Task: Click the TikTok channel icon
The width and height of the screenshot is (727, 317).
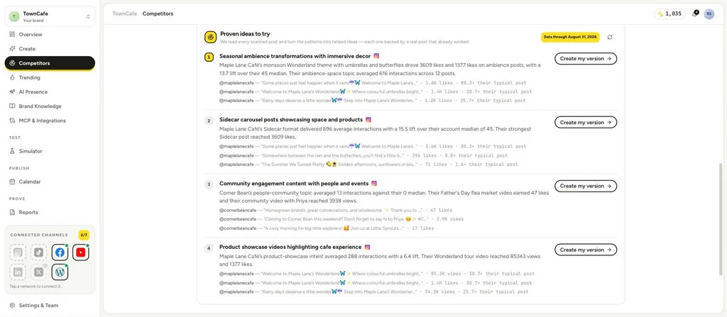Action: [x=39, y=252]
